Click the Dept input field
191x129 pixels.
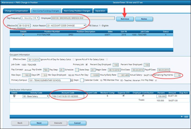click(82, 80)
